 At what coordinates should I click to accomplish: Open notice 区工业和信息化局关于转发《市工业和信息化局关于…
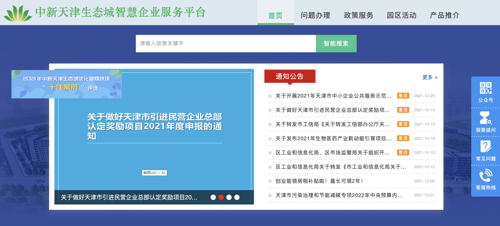tap(341, 167)
